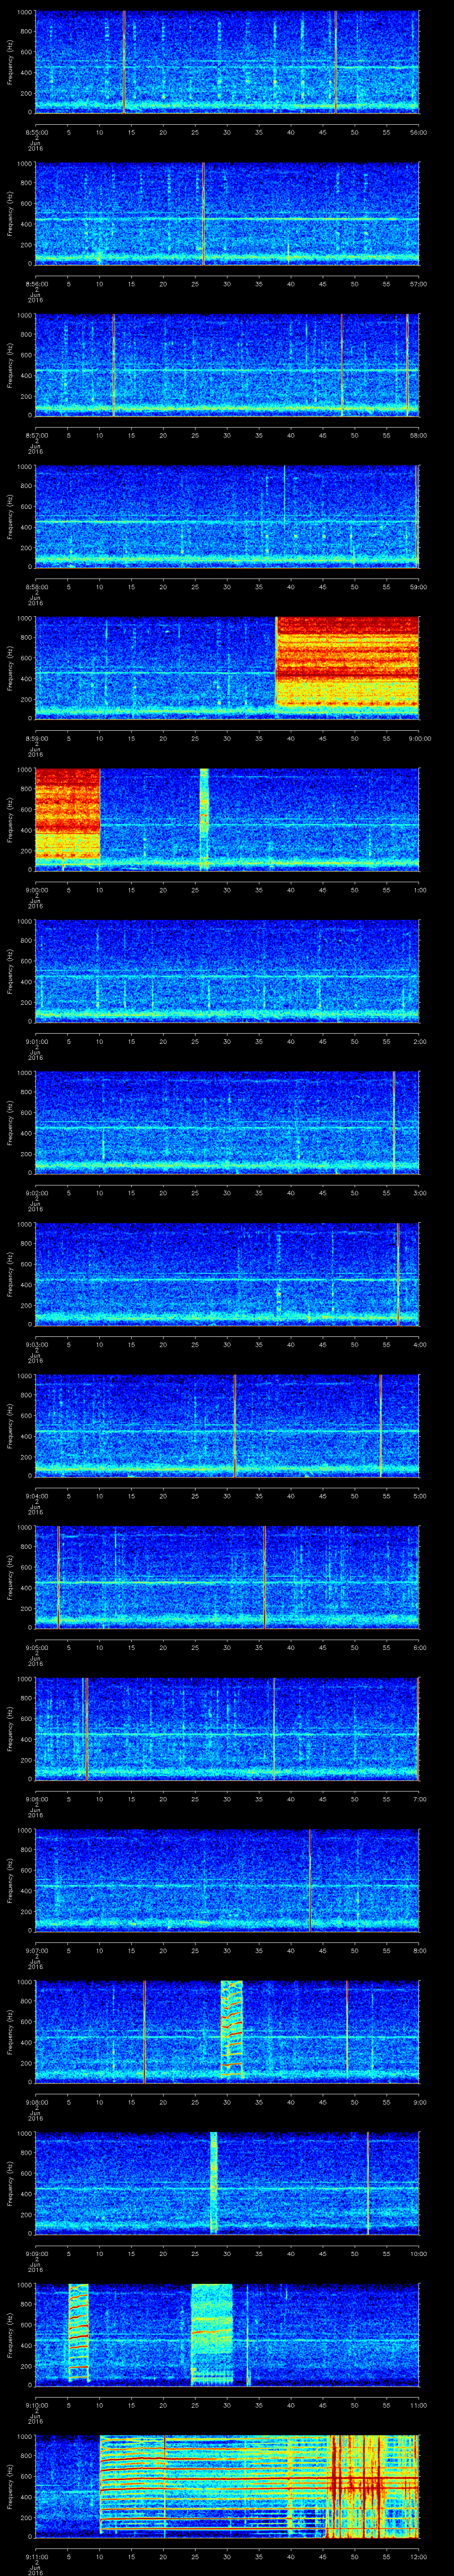
Task: Click the red broadband block in the 8:59:00 panel
Action: click(x=347, y=662)
